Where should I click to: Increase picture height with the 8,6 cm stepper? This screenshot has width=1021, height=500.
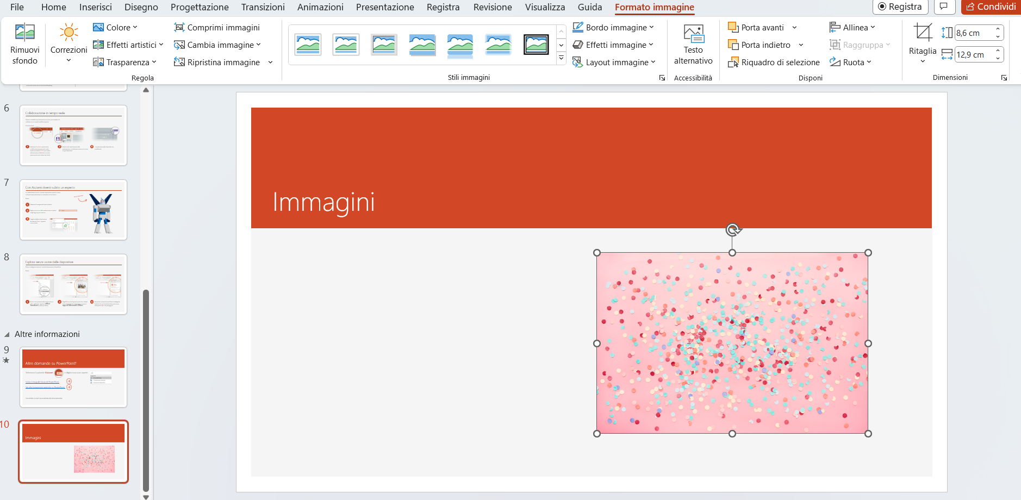(998, 29)
